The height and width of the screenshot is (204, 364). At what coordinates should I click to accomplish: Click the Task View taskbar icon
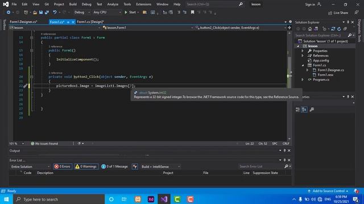[x=124, y=199]
